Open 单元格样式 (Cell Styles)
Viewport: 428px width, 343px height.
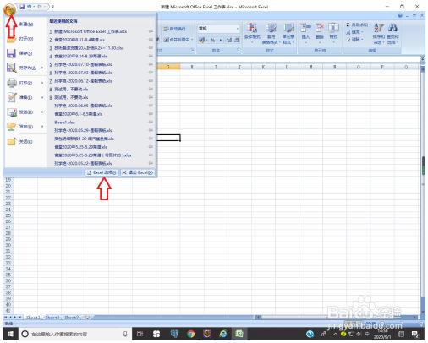pyautogui.click(x=288, y=33)
